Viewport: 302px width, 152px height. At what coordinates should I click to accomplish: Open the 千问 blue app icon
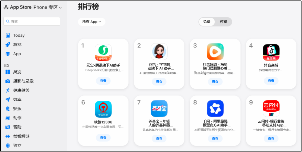215,109
